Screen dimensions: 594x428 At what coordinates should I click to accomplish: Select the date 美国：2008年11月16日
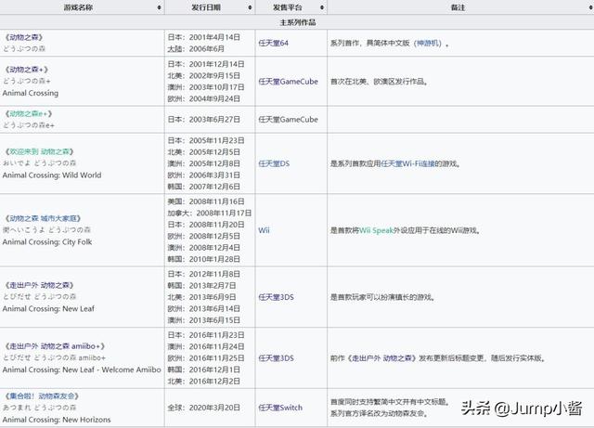[206, 201]
